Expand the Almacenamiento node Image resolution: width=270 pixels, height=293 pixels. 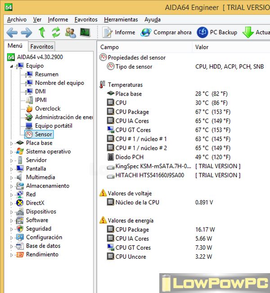[12, 186]
